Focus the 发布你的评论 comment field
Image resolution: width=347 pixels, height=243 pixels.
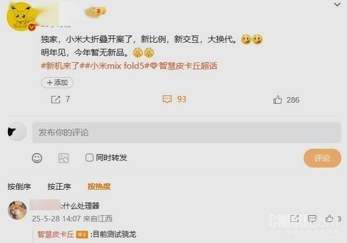tap(187, 132)
